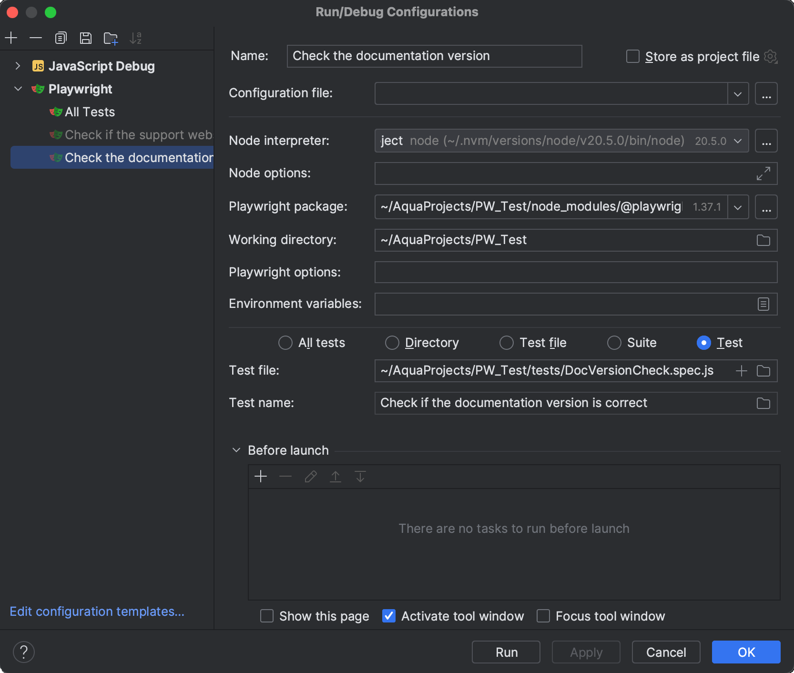Remove the selected configuration
The image size is (794, 673).
pos(36,38)
